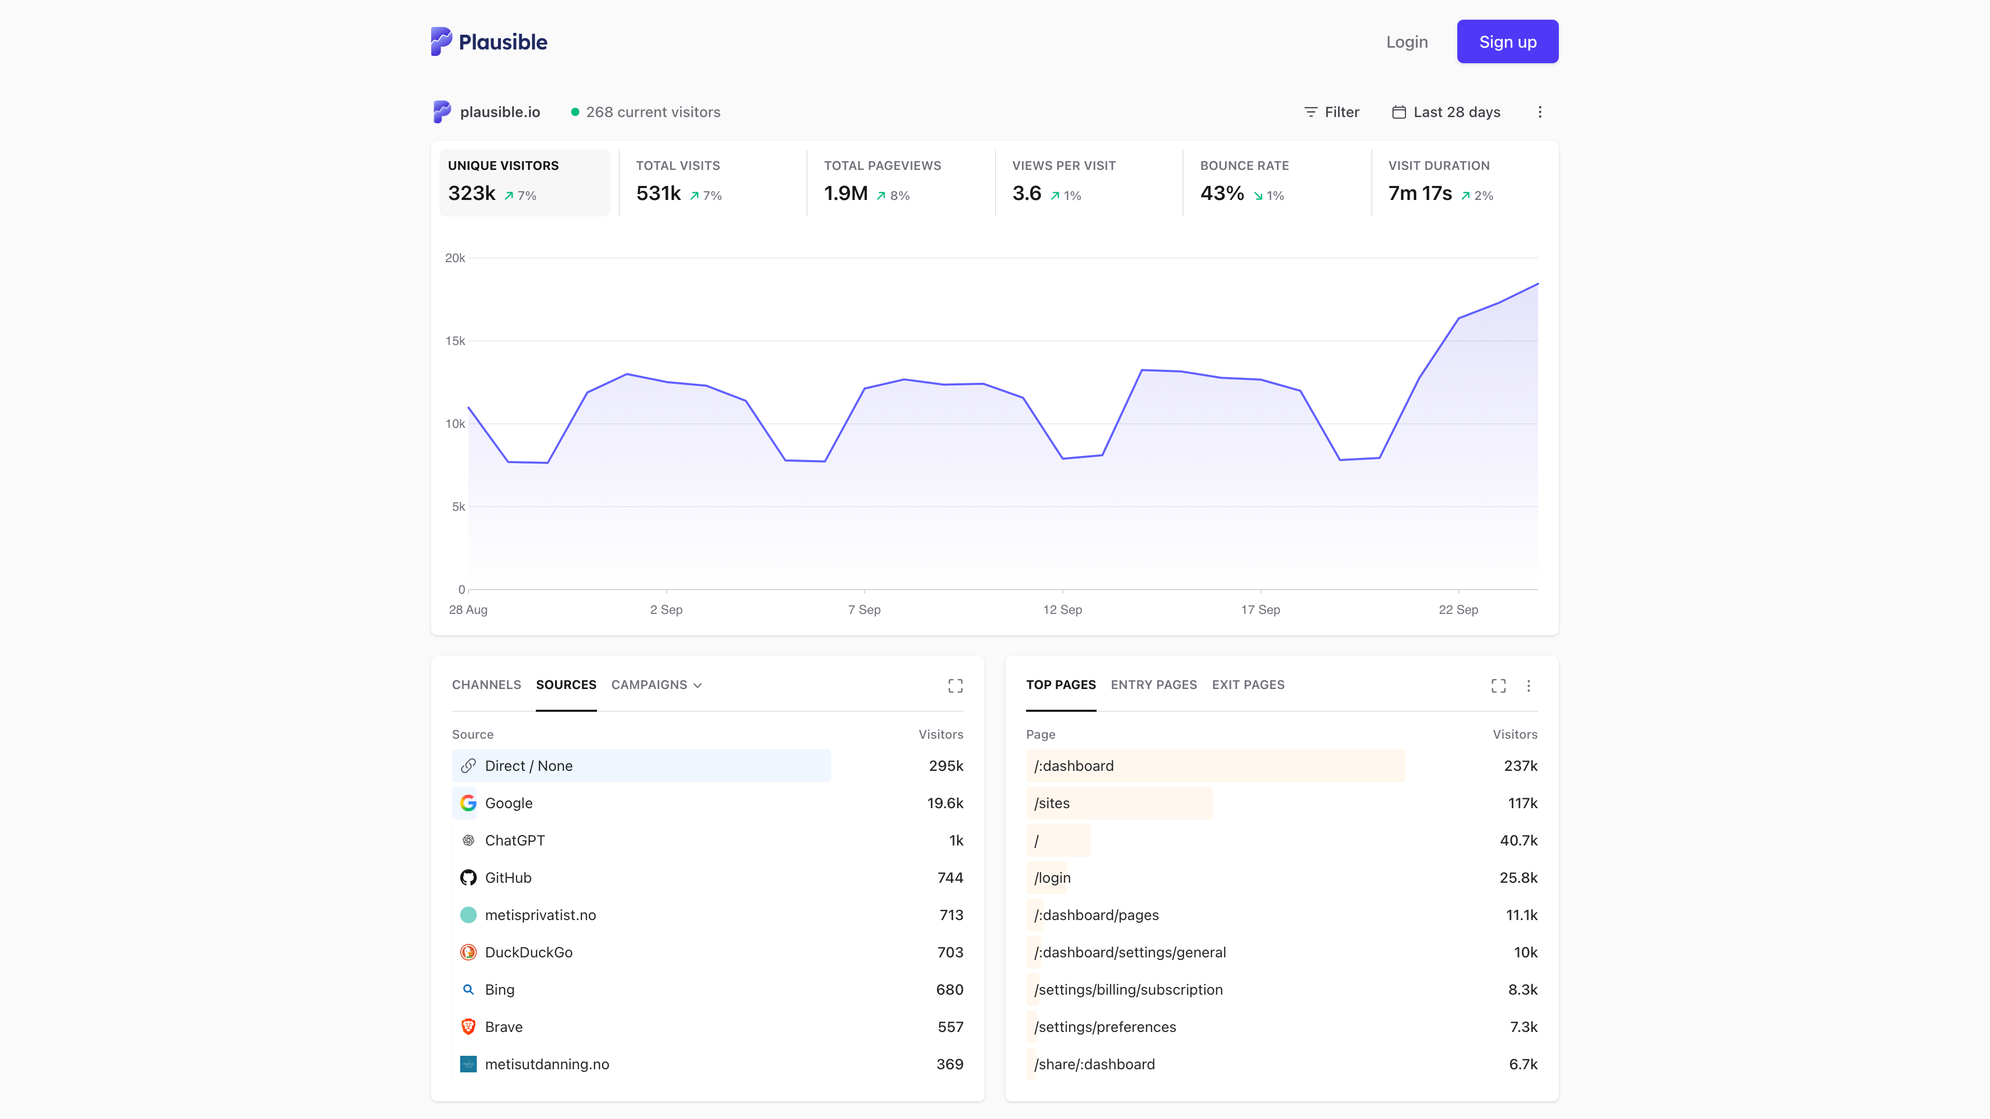Filter by /share/:dashboard page
Image resolution: width=1990 pixels, height=1119 pixels.
coord(1094,1064)
